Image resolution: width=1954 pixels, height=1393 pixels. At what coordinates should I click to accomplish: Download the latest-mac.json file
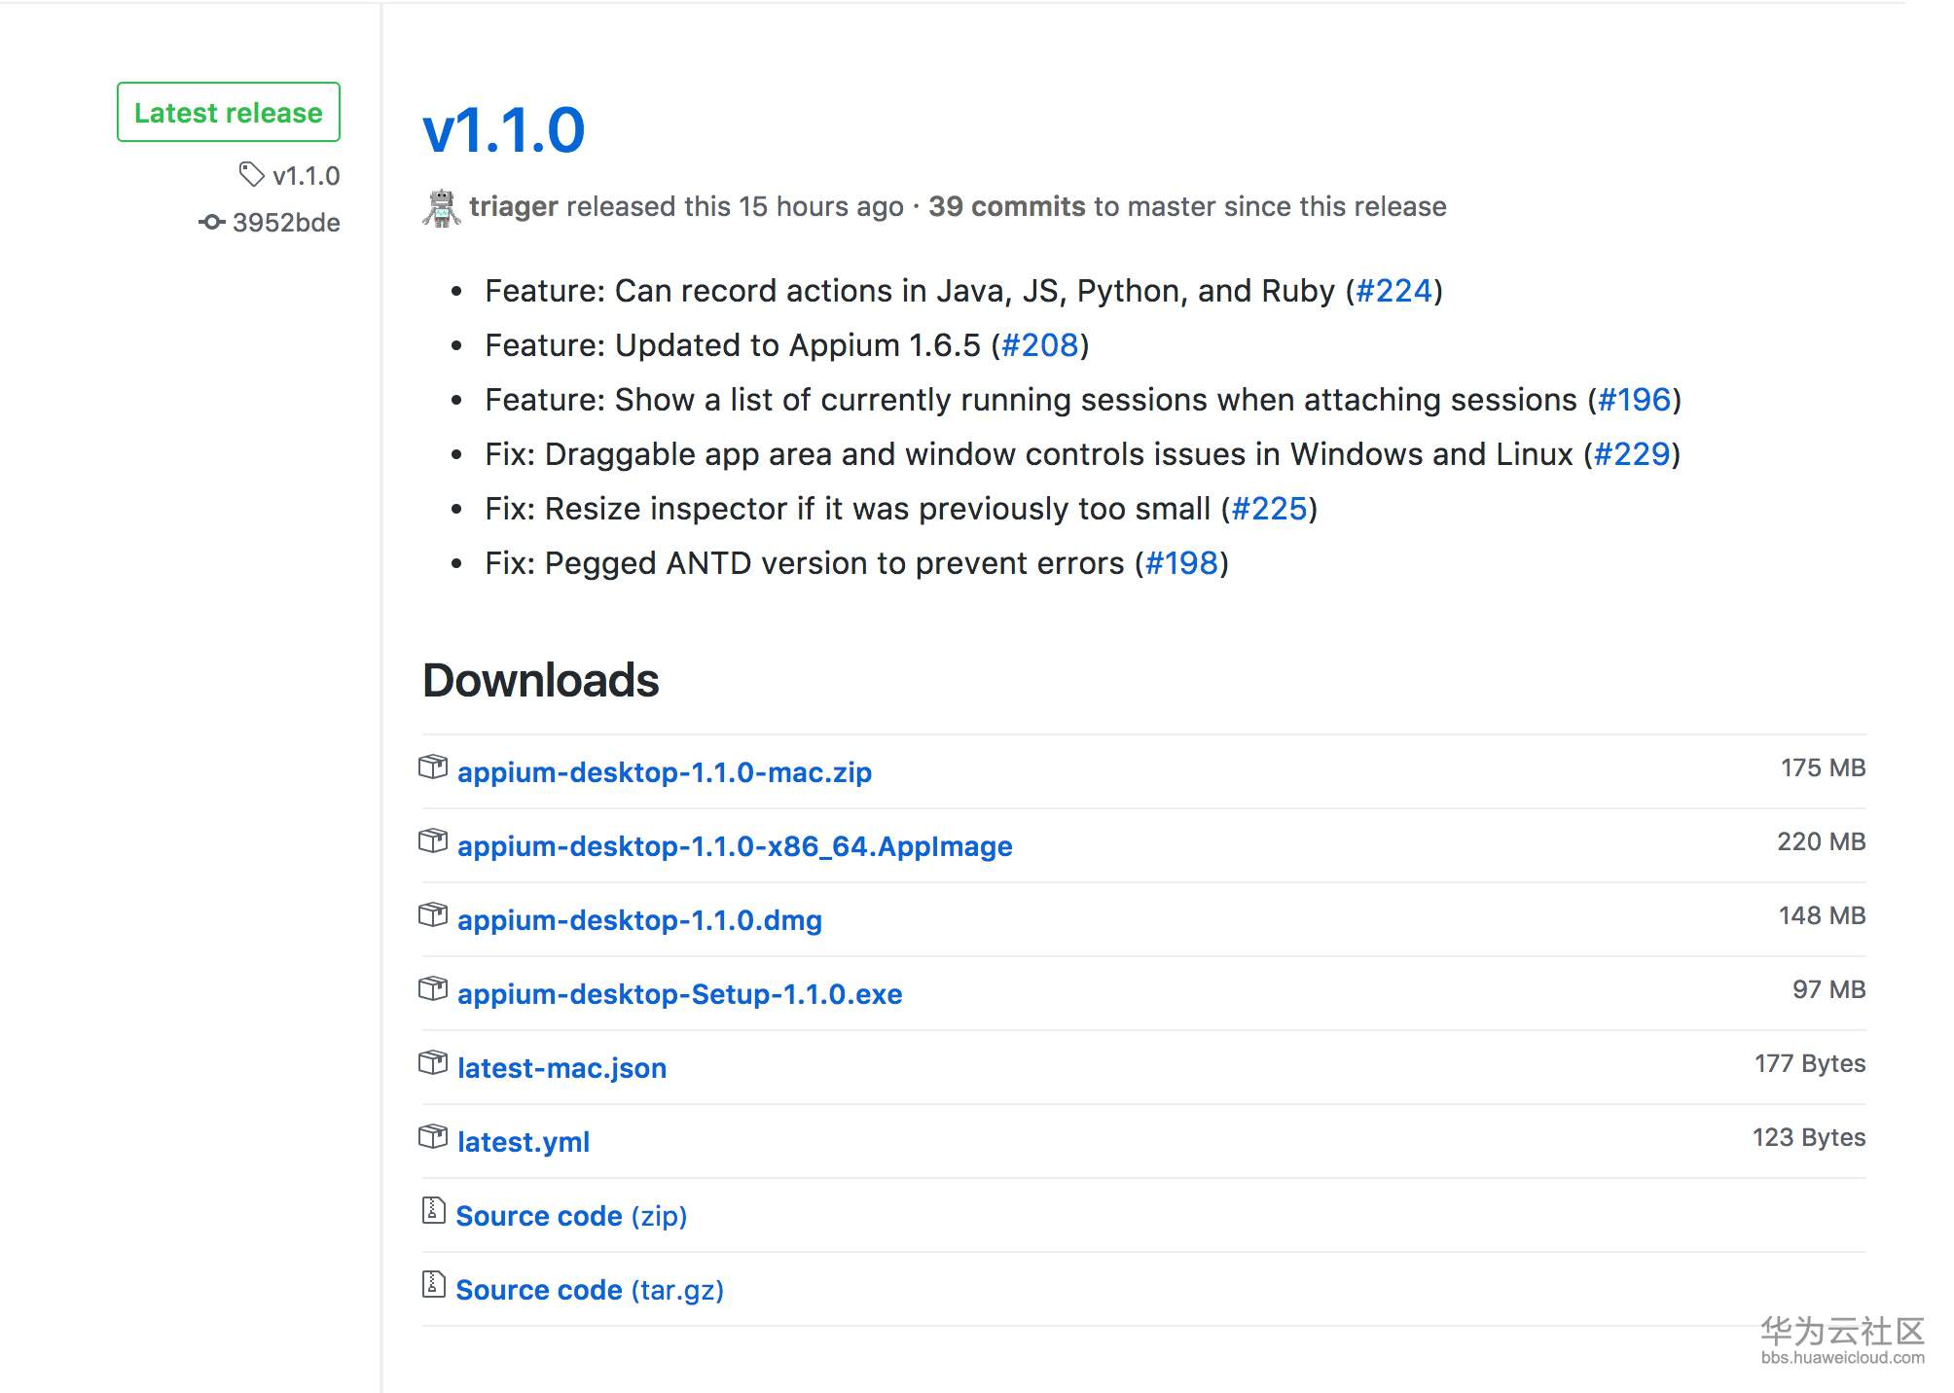coord(561,1068)
